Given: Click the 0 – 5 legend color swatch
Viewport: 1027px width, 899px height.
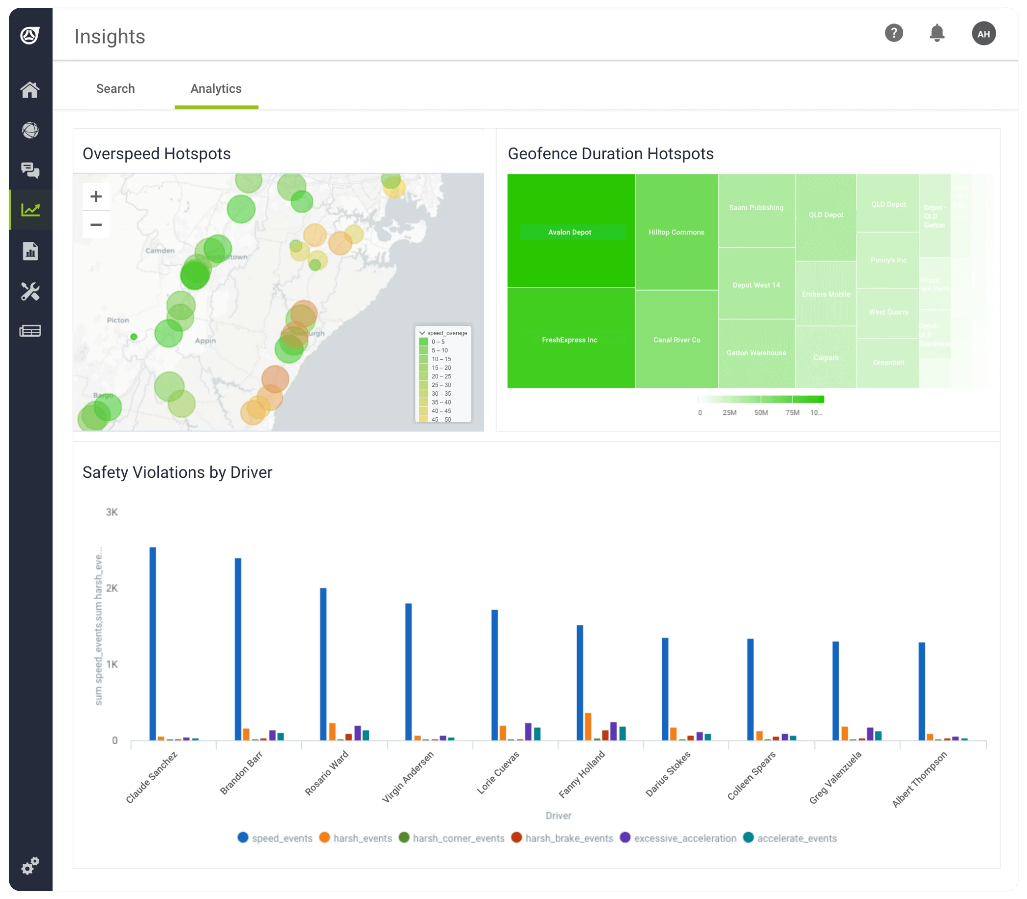Looking at the screenshot, I should [x=424, y=342].
